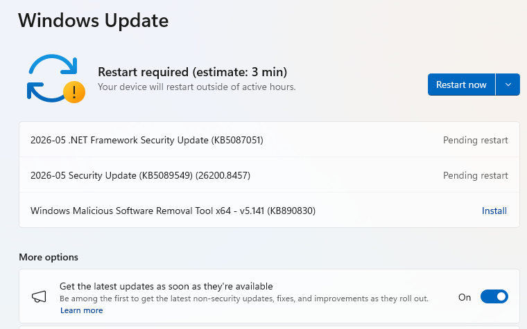
Task: Select the .NET Framework Security Update KB5087051 row
Action: [269, 140]
